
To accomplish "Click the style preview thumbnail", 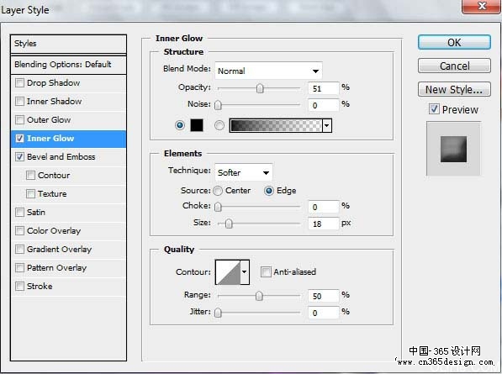I will point(453,149).
